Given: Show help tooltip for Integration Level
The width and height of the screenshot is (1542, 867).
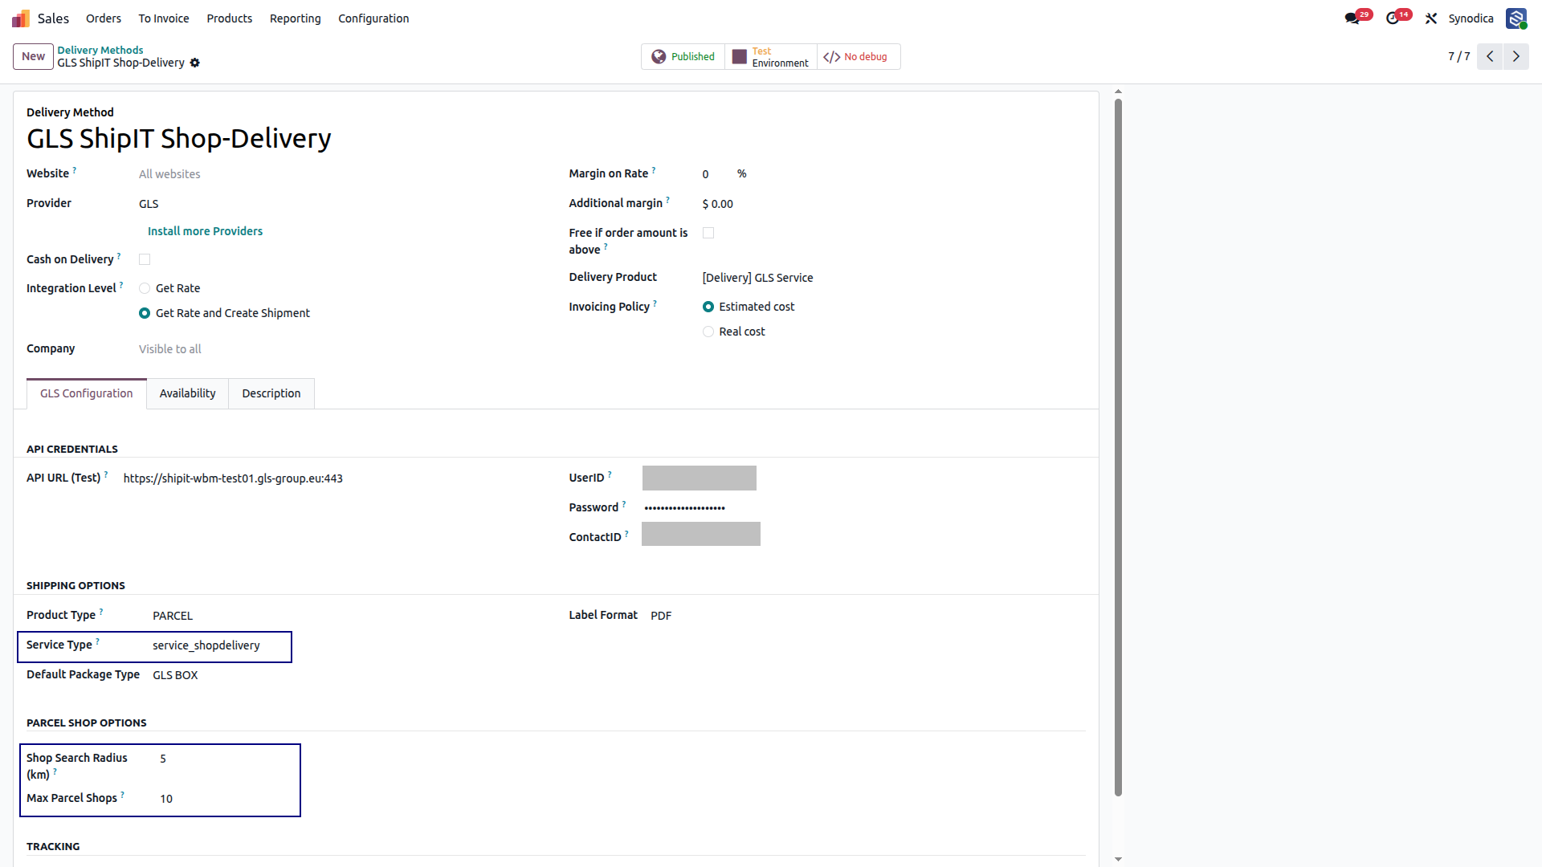Looking at the screenshot, I should point(121,285).
